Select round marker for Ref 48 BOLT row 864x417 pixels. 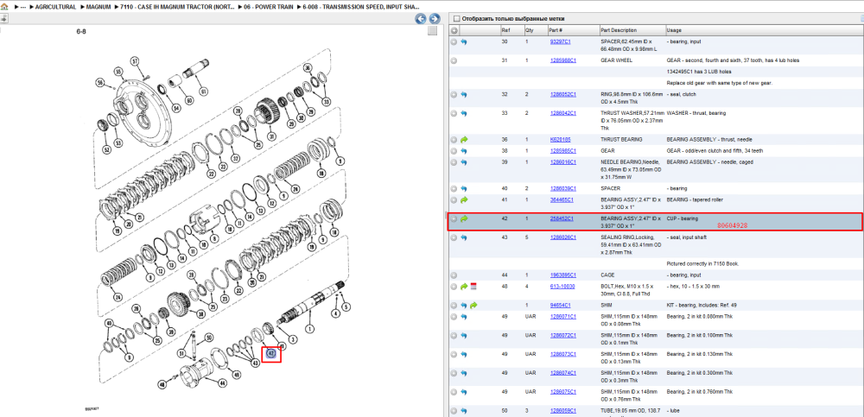coord(454,287)
